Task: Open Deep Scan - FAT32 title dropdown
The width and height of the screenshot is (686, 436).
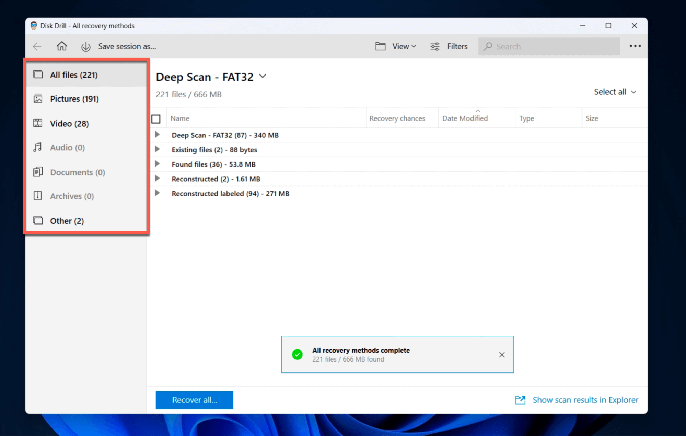Action: [263, 76]
